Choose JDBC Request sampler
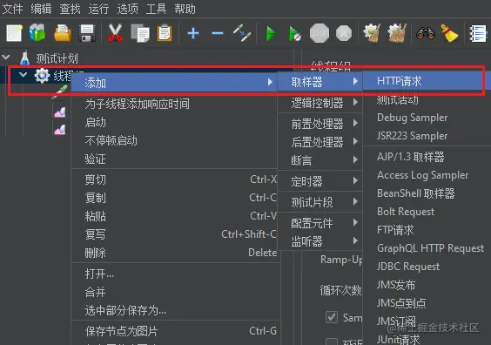 tap(427, 267)
